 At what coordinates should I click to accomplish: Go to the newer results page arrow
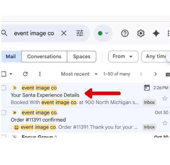coord(141,74)
